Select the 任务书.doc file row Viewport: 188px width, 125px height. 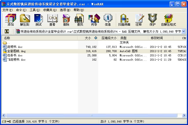(x=15, y=55)
